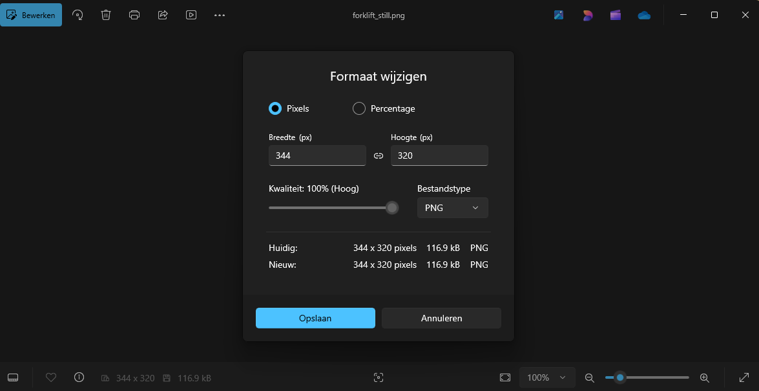The height and width of the screenshot is (391, 759).
Task: Click the Nieuw row label
Action: click(282, 265)
